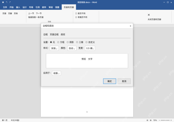174x122 pixels.
Task: Select the 布局 ribbon tab
Action: coord(31,7)
